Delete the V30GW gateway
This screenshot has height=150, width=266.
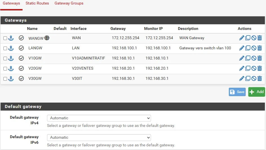point(260,79)
